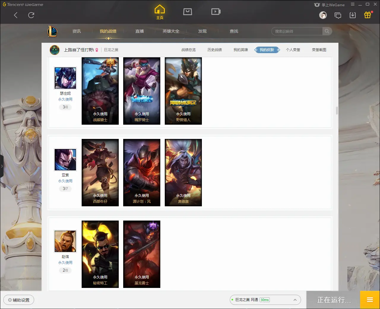Click the summoner search input field
Image resolution: width=380 pixels, height=309 pixels.
(297, 31)
